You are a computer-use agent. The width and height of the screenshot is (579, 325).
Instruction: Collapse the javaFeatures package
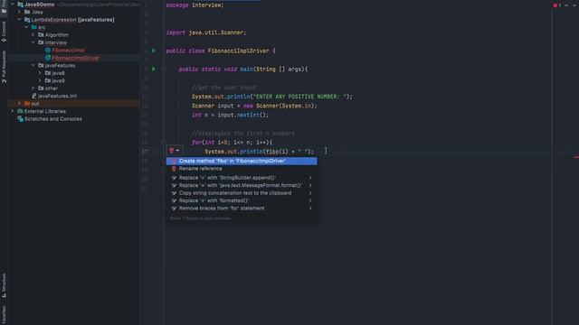tap(33, 65)
